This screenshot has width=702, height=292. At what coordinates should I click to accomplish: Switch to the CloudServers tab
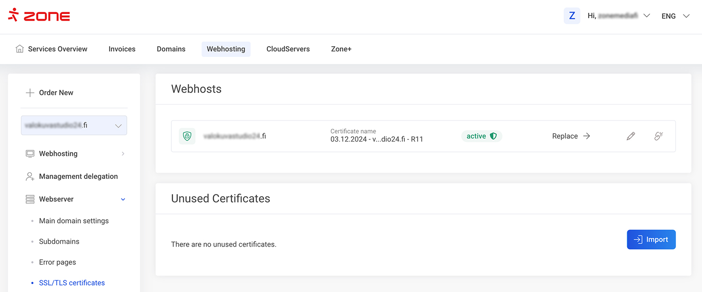pos(288,49)
